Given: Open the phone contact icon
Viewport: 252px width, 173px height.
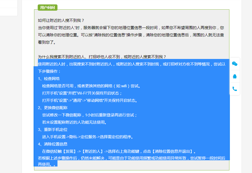Looking at the screenshot, I should [x=235, y=89].
